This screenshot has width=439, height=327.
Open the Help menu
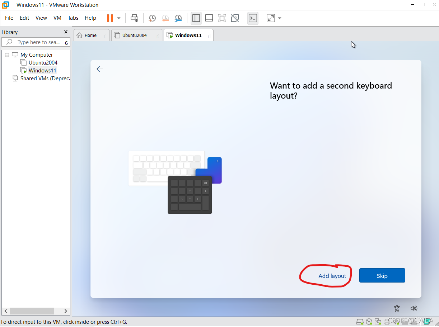click(90, 18)
